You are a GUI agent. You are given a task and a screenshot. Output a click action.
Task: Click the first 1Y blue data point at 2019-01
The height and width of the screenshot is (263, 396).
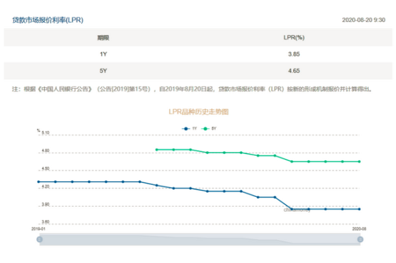[38, 182]
